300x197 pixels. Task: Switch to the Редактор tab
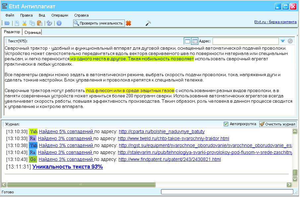pyautogui.click(x=12, y=32)
